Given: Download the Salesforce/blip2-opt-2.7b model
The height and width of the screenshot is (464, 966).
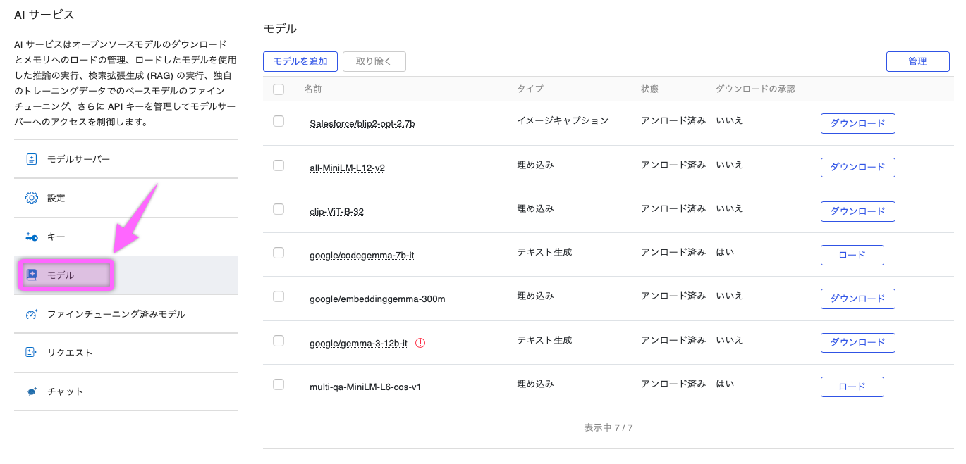Looking at the screenshot, I should [x=857, y=123].
